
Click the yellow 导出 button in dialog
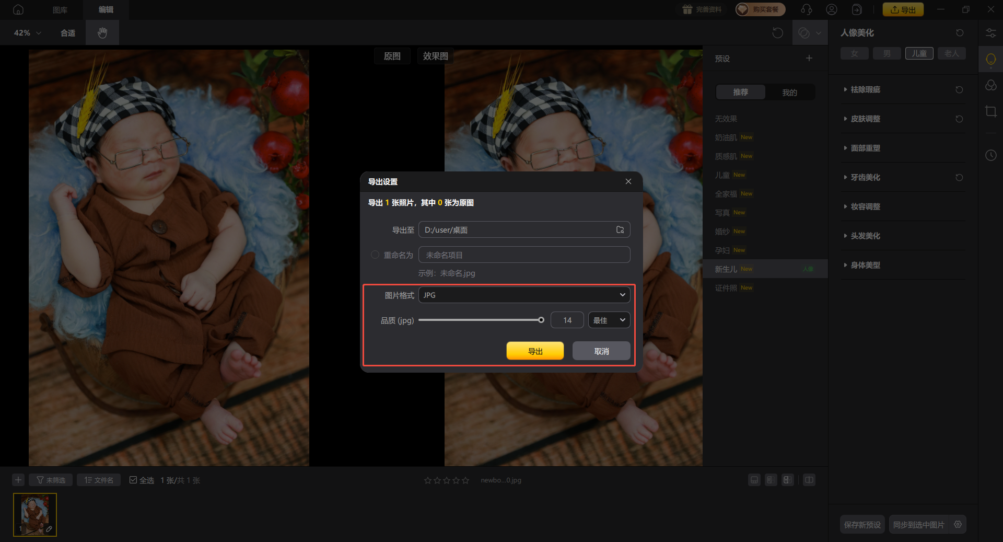535,351
